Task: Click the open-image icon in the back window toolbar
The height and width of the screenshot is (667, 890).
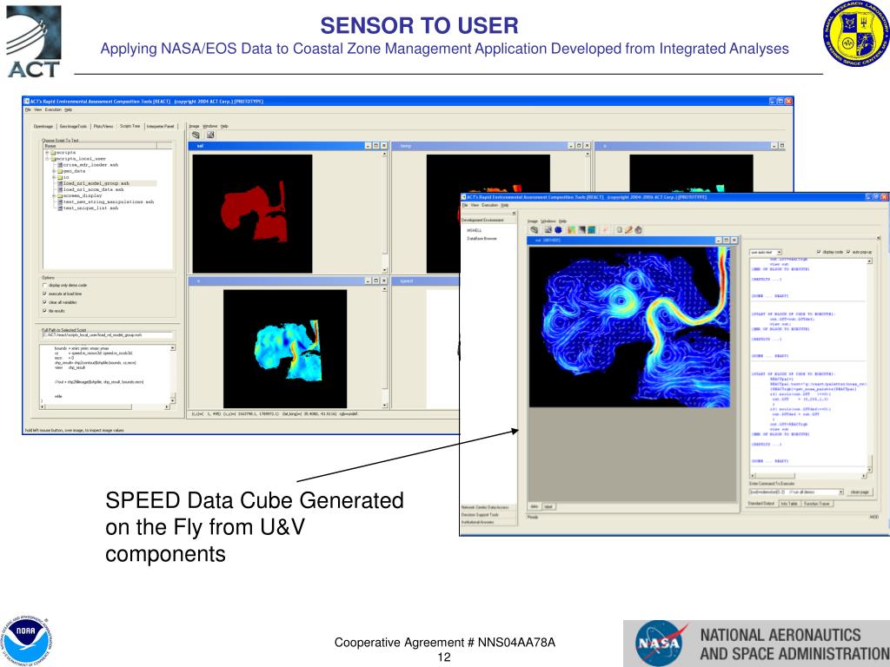Action: pos(196,135)
